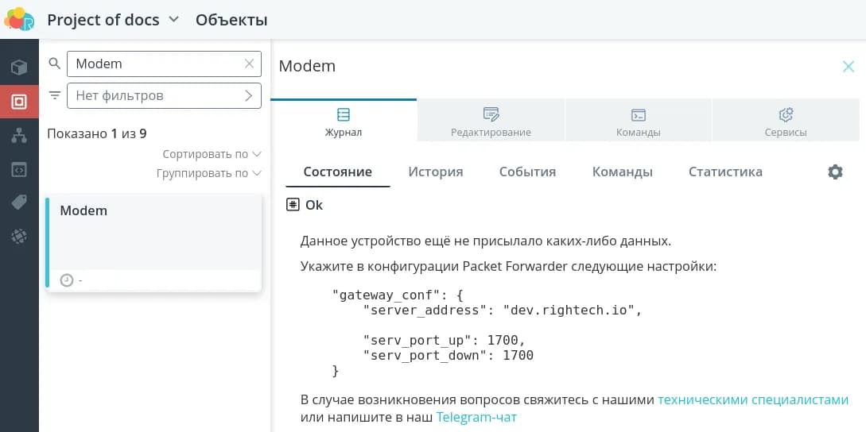Follow the Telegram-чат link

click(x=476, y=417)
